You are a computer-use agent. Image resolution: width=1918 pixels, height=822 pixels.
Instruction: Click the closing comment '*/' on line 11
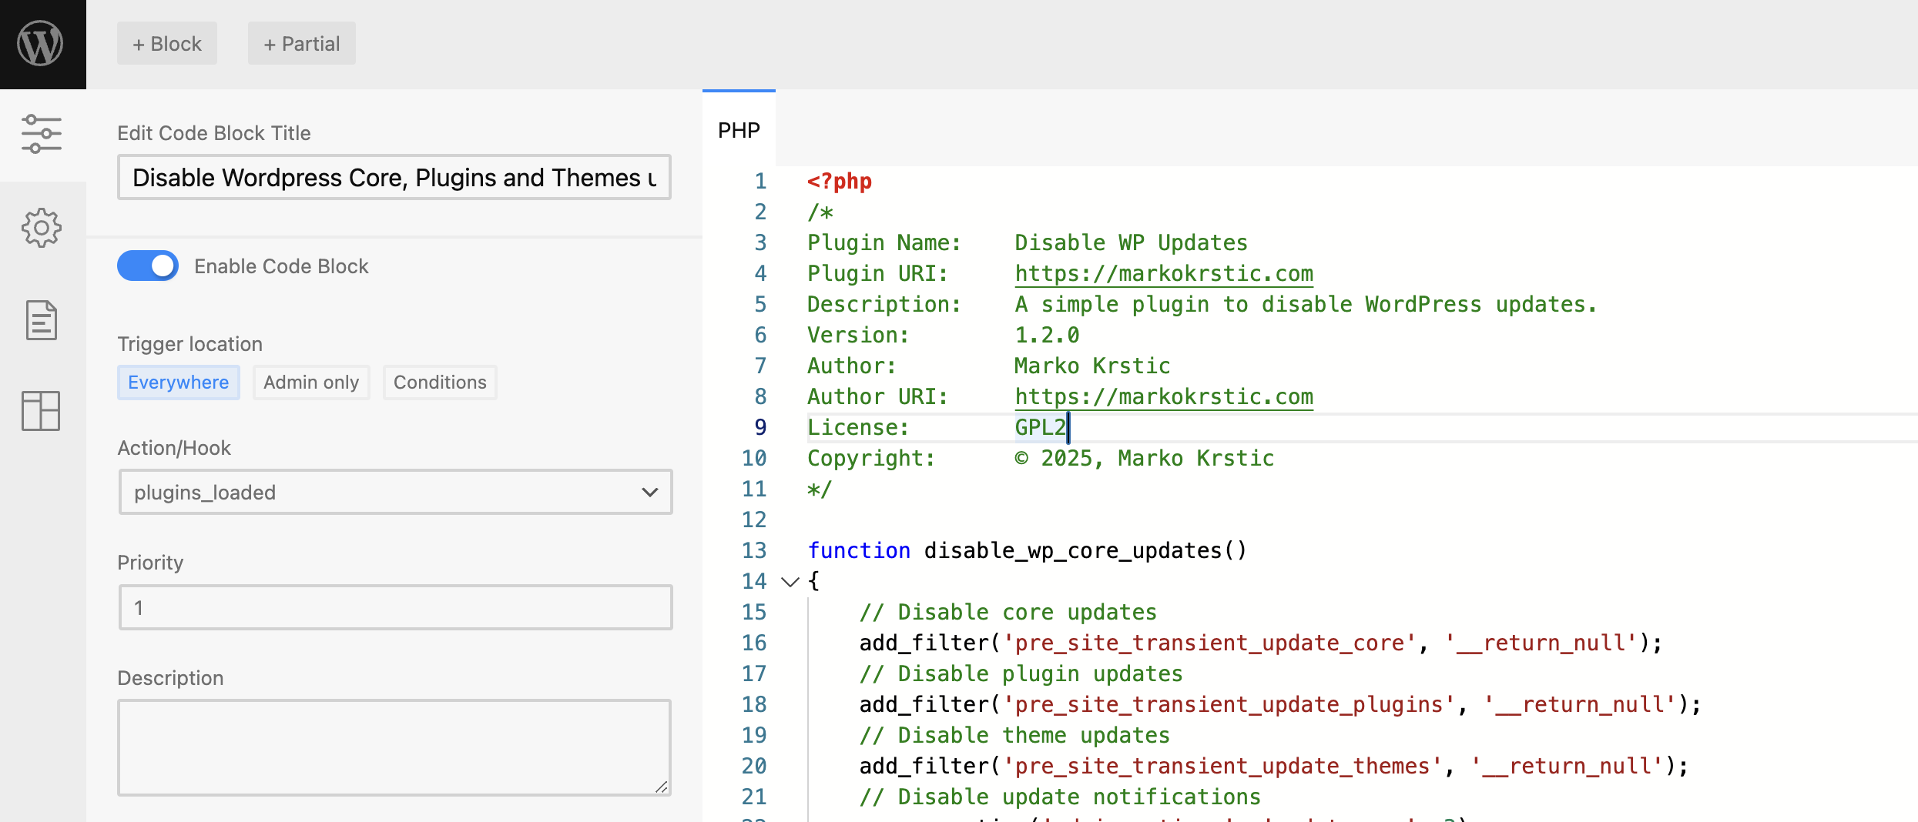click(820, 489)
